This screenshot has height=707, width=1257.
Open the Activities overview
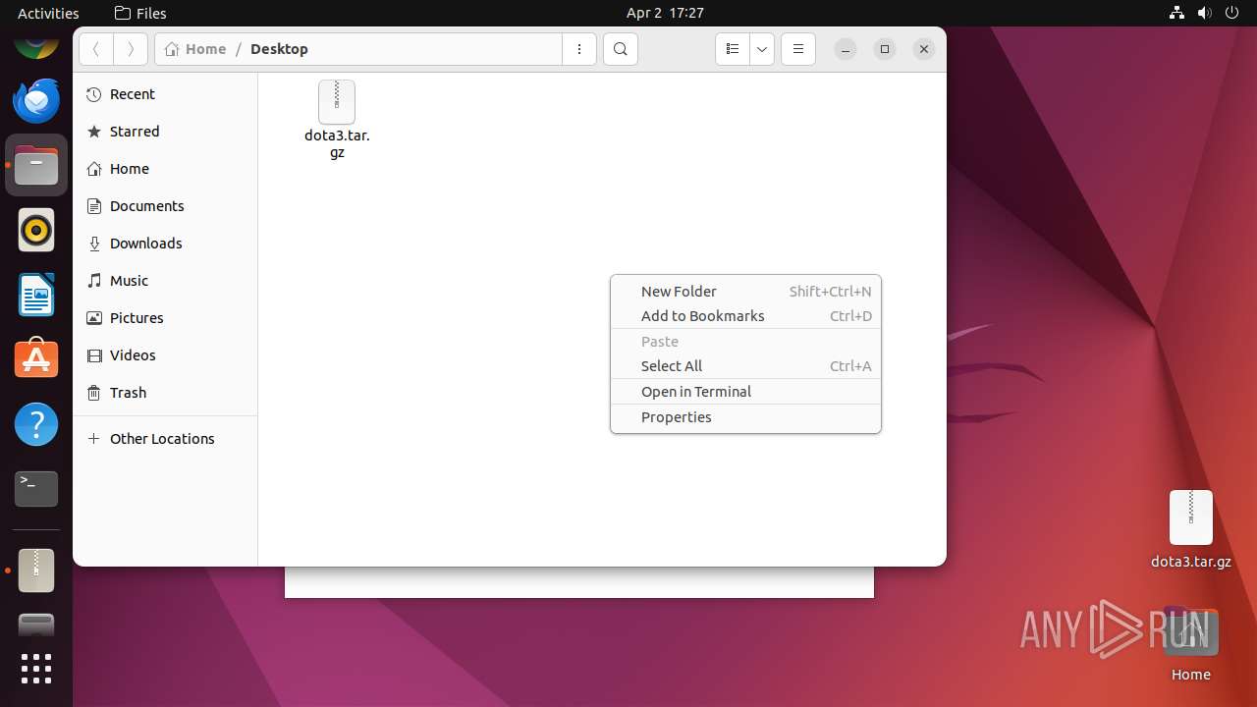click(x=48, y=13)
